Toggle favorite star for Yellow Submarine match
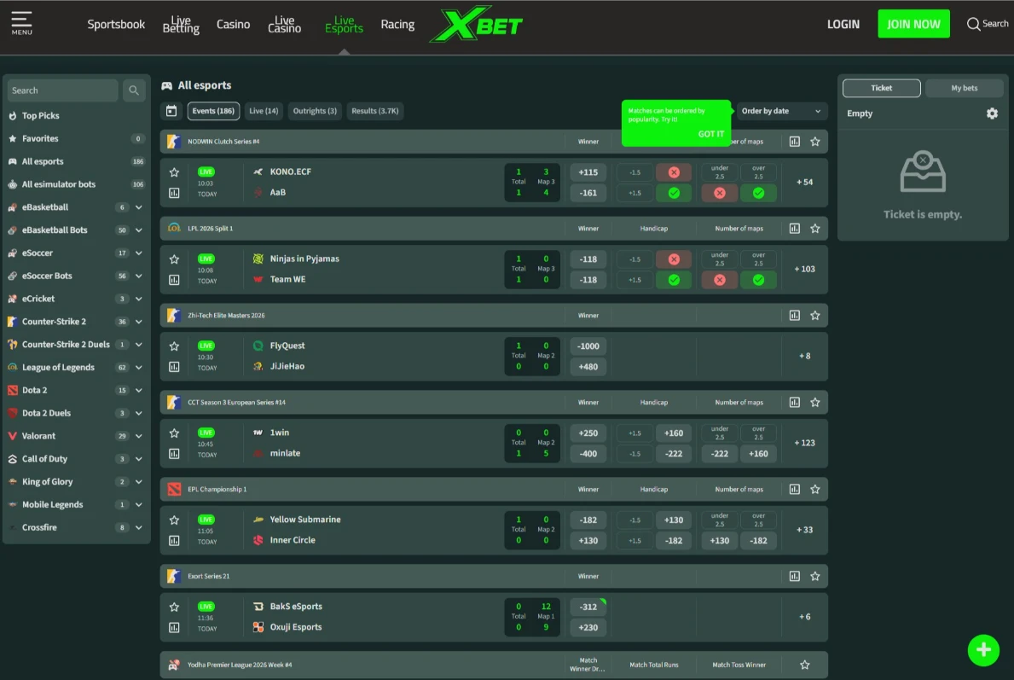 pyautogui.click(x=174, y=520)
